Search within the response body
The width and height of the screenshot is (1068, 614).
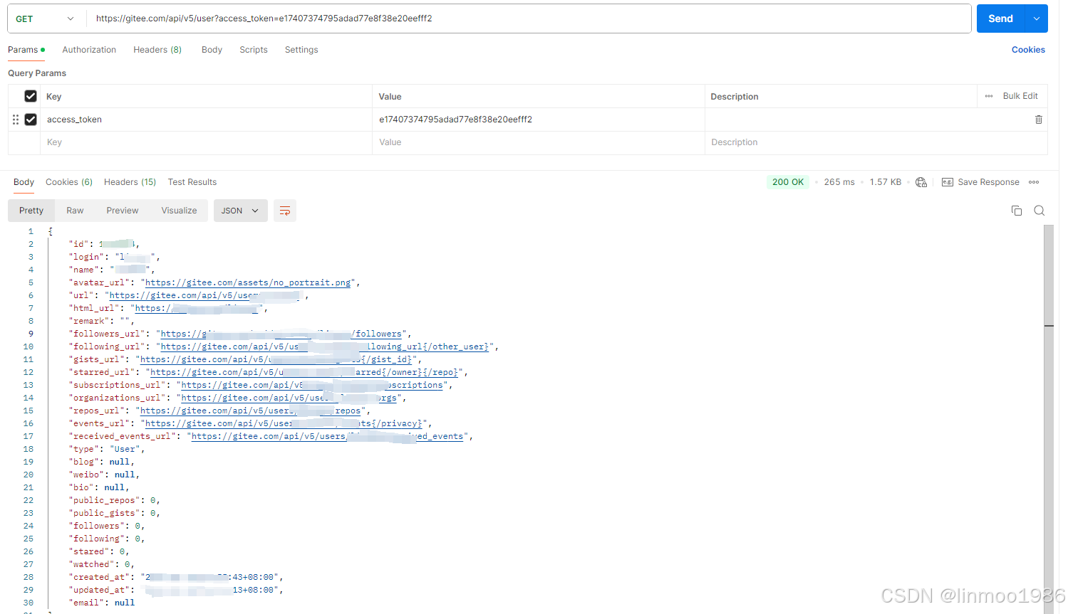(x=1040, y=211)
